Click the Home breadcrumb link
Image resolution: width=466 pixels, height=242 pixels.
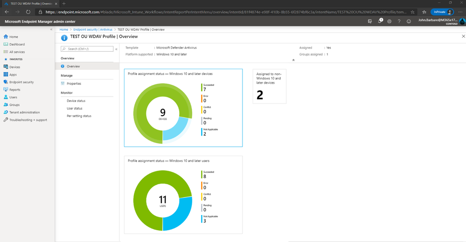(x=63, y=29)
